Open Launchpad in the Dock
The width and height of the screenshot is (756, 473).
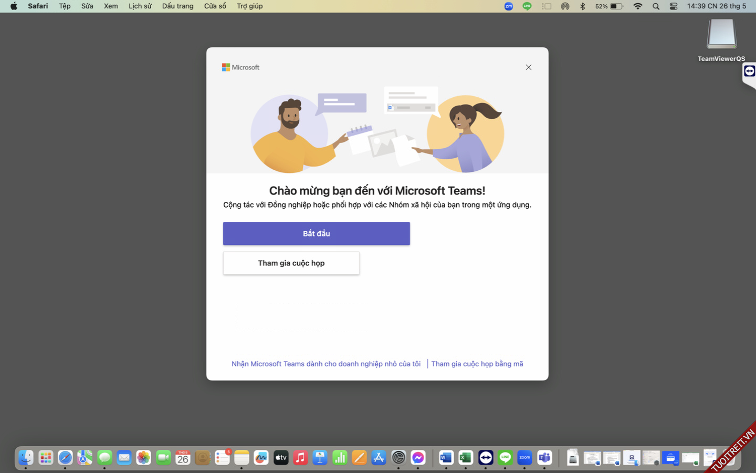(x=46, y=458)
